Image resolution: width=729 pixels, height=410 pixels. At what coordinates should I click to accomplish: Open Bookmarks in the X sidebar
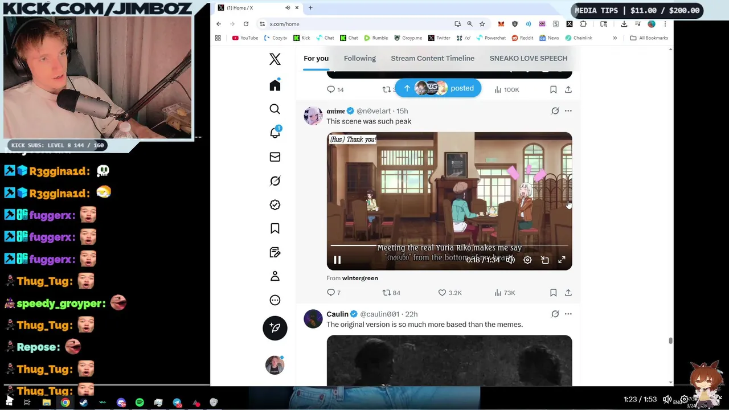tap(275, 228)
